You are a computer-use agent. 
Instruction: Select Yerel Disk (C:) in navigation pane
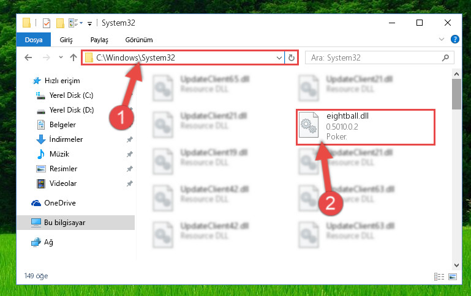pyautogui.click(x=71, y=95)
